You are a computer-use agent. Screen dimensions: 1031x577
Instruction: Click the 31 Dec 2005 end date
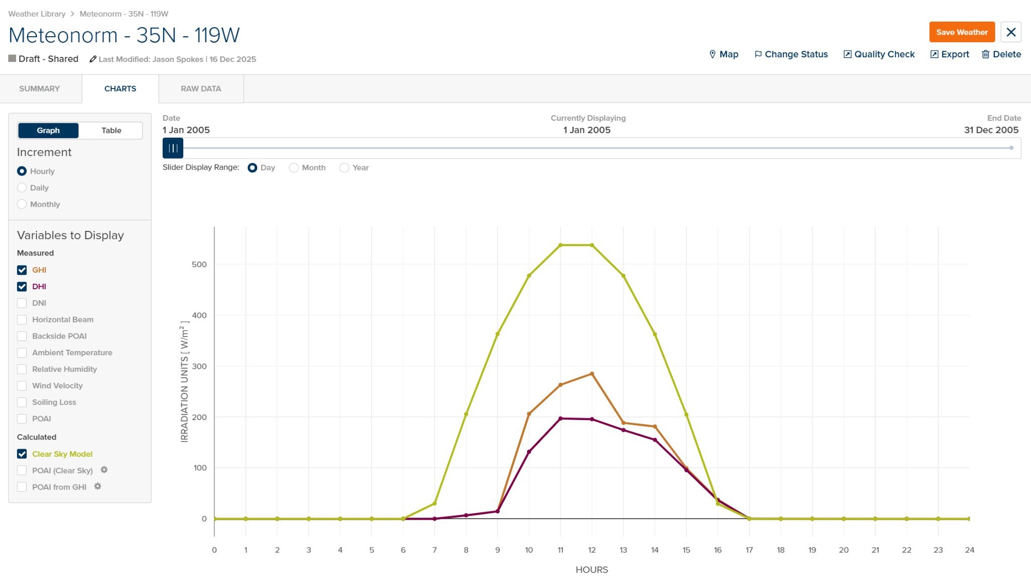[x=991, y=130]
